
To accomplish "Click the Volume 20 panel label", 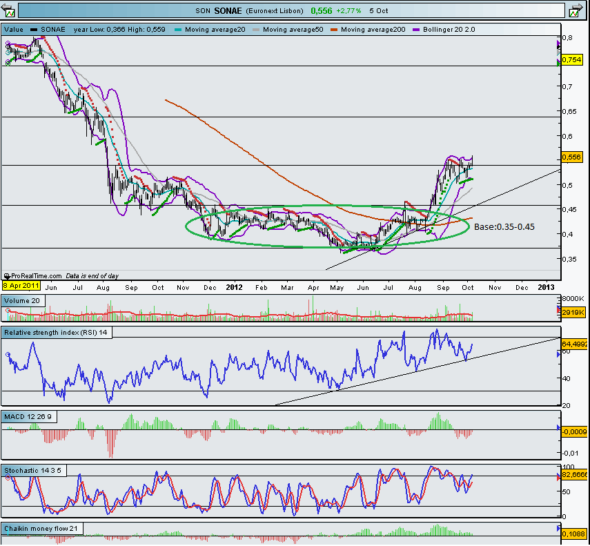I will 23,300.
